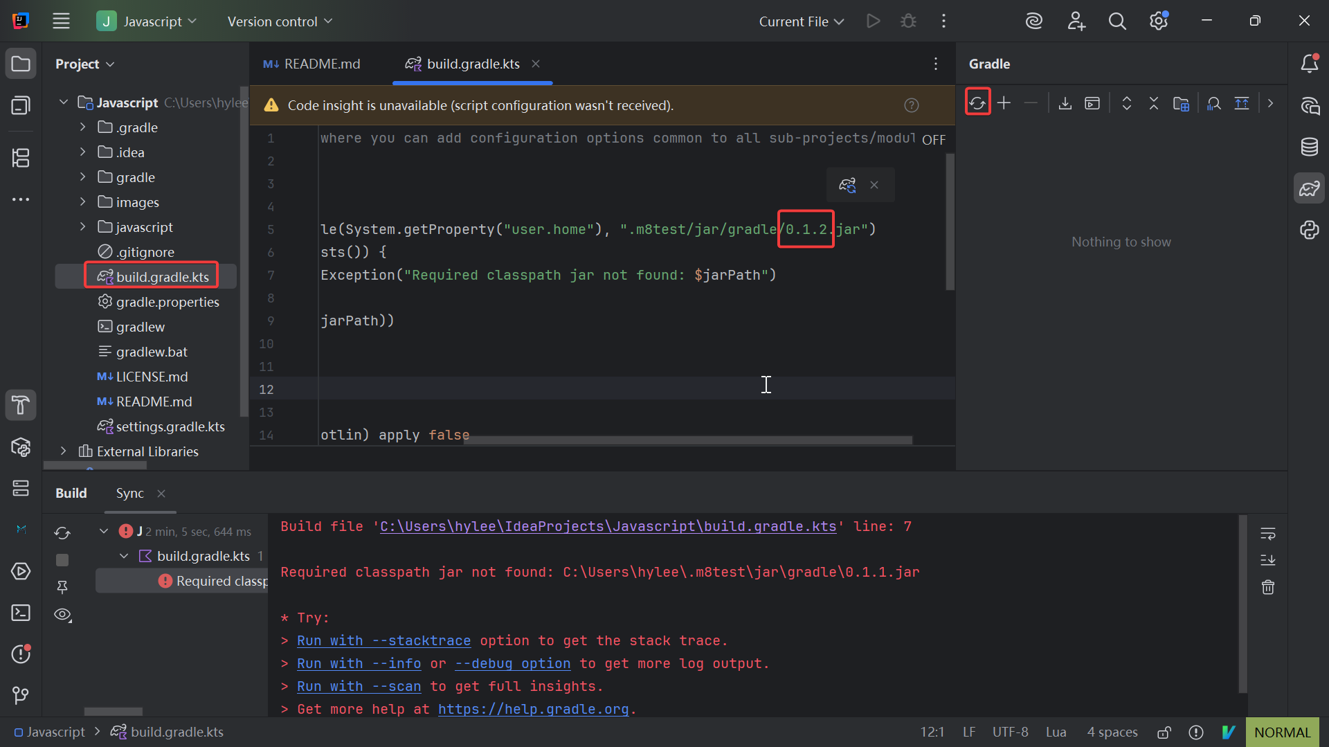
Task: Open the Git tool window icon
Action: click(21, 694)
